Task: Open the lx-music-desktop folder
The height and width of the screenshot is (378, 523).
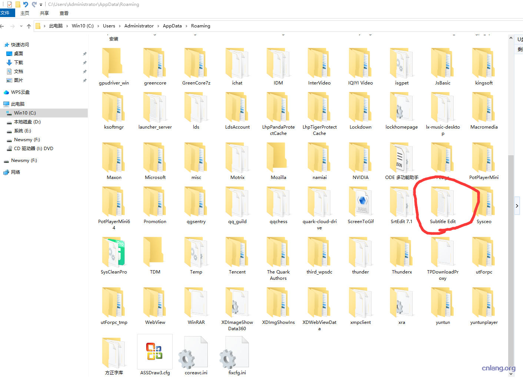Action: click(443, 114)
